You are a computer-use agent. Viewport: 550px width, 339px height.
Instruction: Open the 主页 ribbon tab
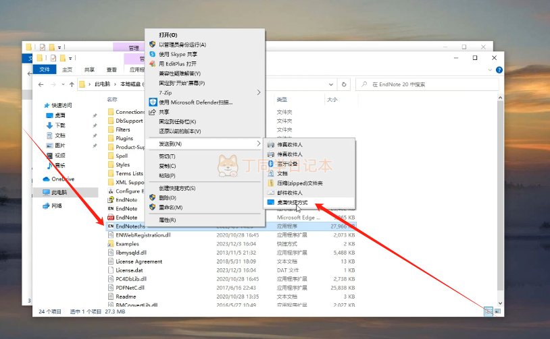(x=67, y=69)
